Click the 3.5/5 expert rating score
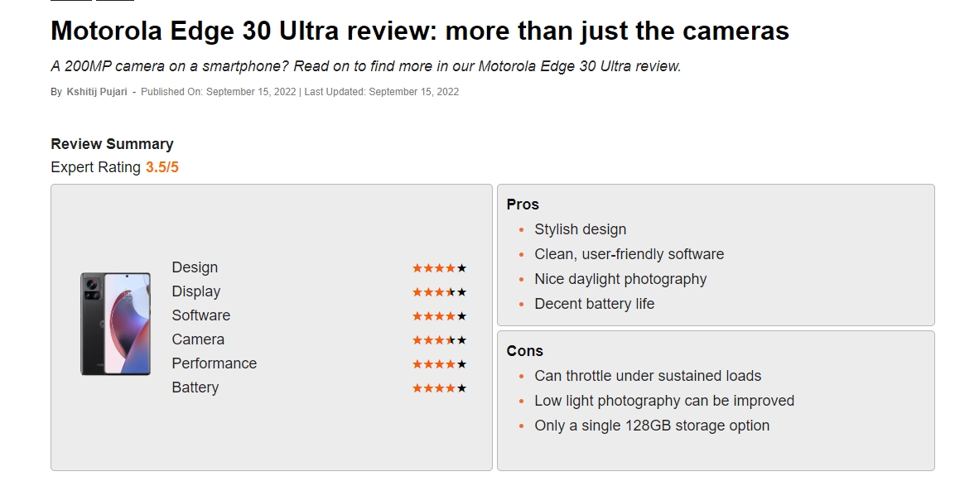The width and height of the screenshot is (955, 486). (x=162, y=167)
